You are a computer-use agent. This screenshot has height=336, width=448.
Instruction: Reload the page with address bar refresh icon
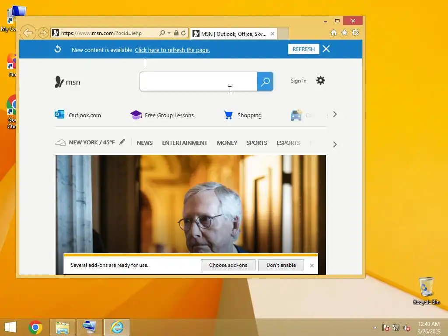183,33
